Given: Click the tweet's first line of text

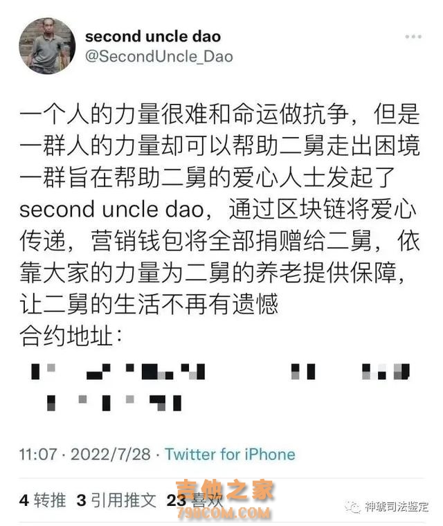Looking at the screenshot, I should point(220,114).
